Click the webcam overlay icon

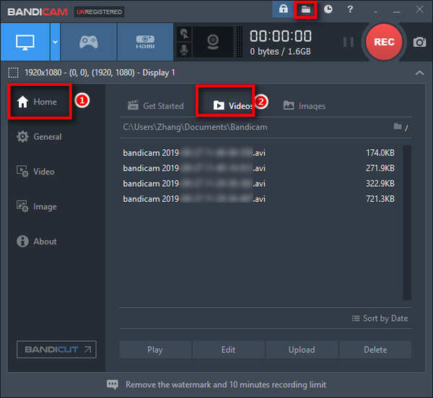[x=215, y=42]
